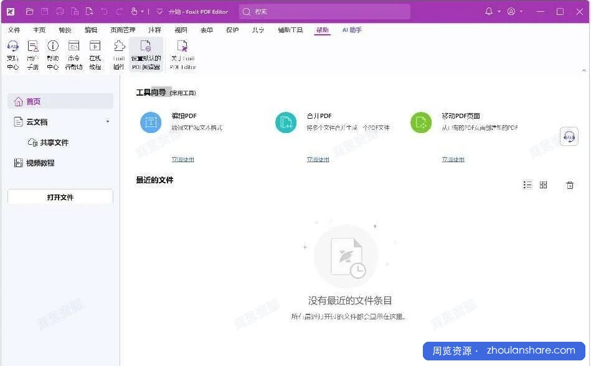Screen dimensions: 591x366
Task: Click the teal 合并PDF tool icon
Action: (286, 122)
